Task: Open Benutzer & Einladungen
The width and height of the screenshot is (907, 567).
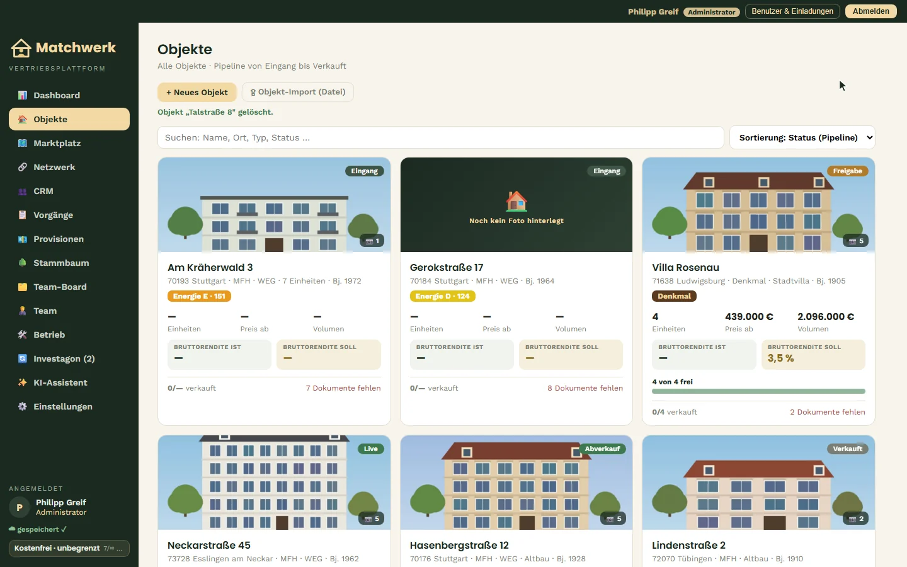Action: (x=792, y=11)
